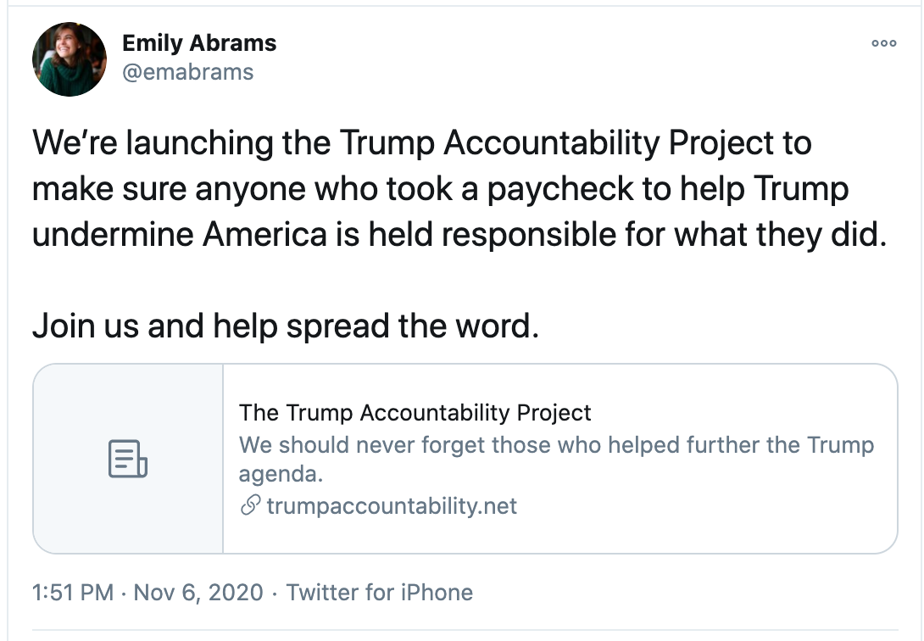Click card description line 'We should never forget'

click(x=556, y=445)
